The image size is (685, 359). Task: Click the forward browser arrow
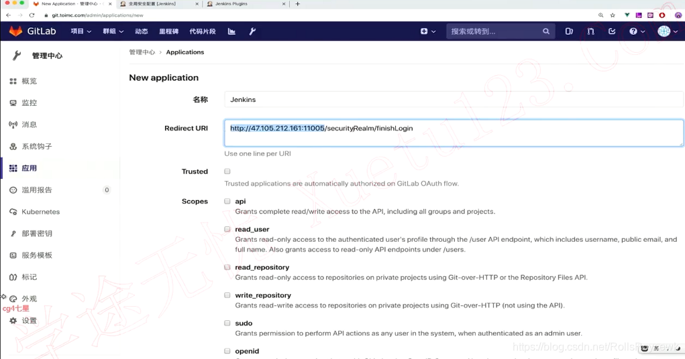pyautogui.click(x=19, y=15)
